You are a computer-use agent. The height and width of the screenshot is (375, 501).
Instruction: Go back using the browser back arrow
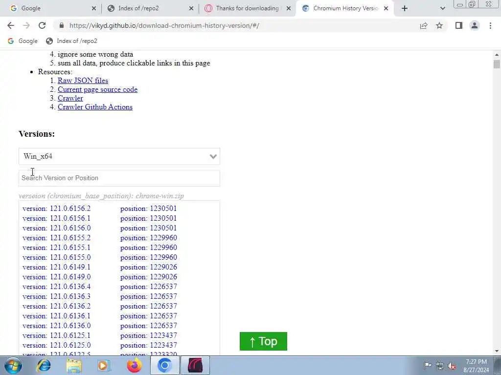[11, 25]
